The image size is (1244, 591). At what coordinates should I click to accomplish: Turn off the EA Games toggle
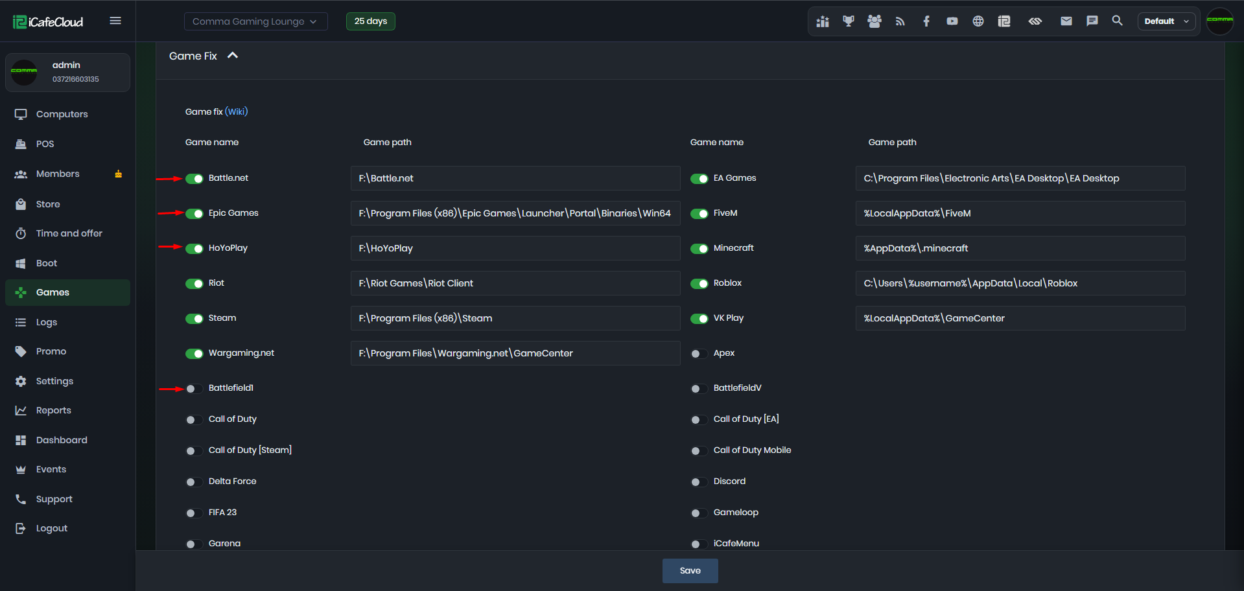[x=699, y=179]
